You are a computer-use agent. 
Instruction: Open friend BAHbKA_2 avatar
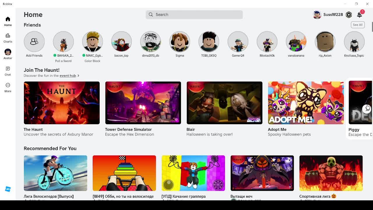63,41
